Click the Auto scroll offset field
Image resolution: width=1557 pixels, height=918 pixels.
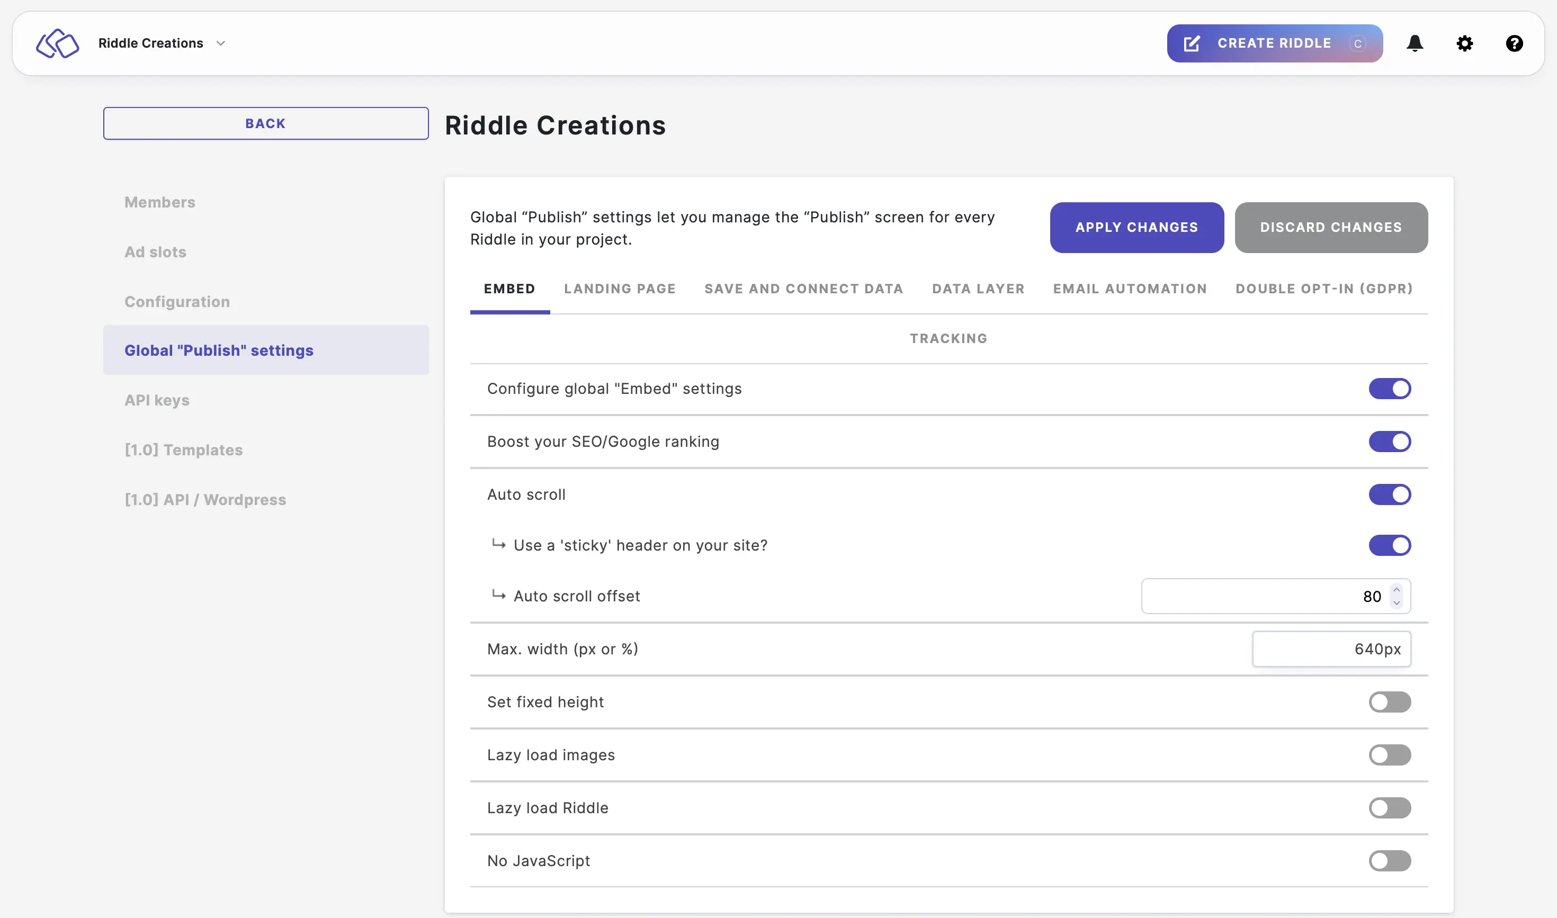(x=1275, y=596)
